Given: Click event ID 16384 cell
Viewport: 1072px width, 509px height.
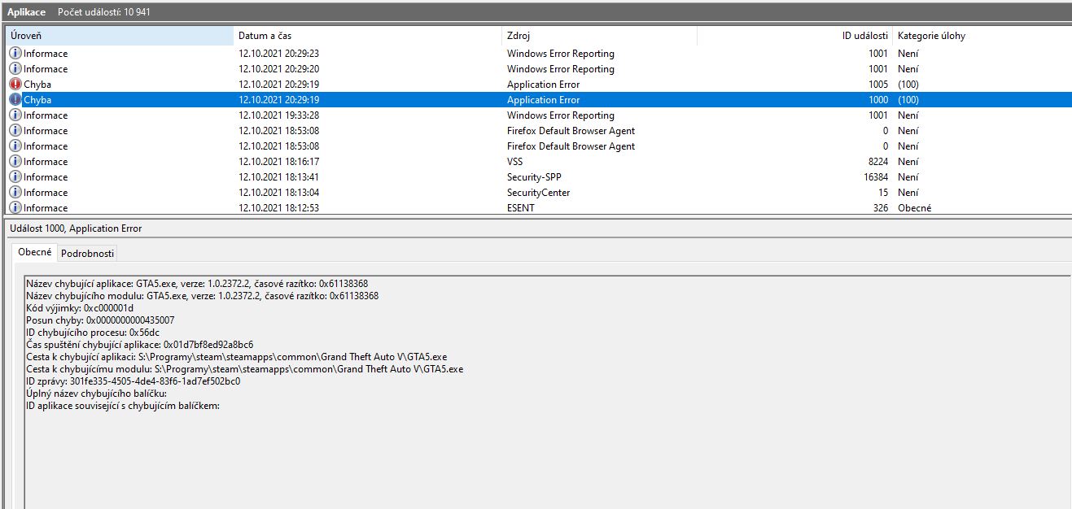Looking at the screenshot, I should [x=875, y=177].
